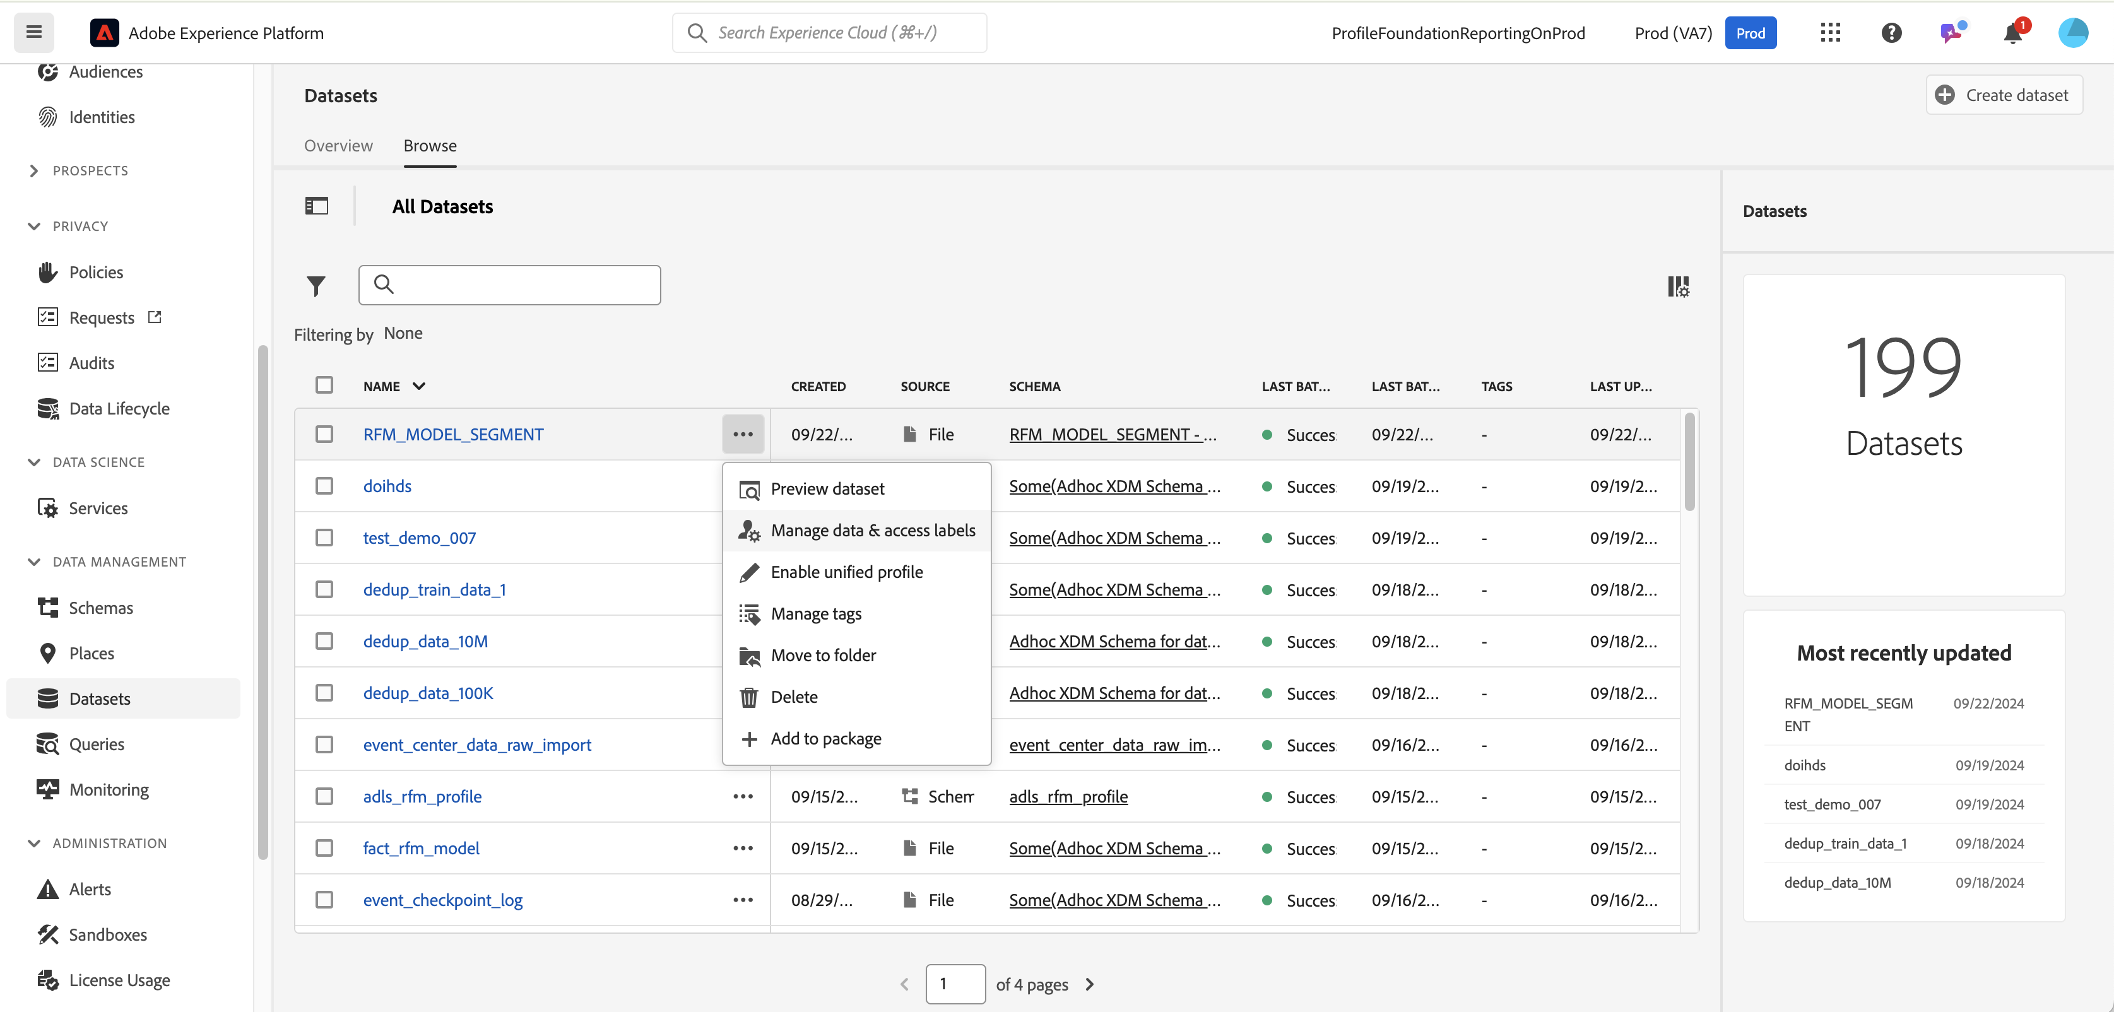
Task: Click the filter funnel icon
Action: click(x=316, y=286)
